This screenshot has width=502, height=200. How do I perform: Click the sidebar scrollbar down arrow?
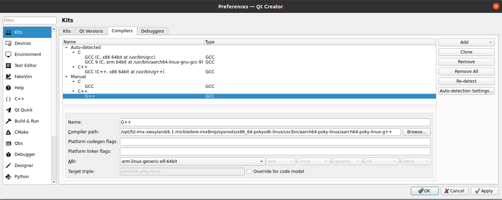[54, 182]
